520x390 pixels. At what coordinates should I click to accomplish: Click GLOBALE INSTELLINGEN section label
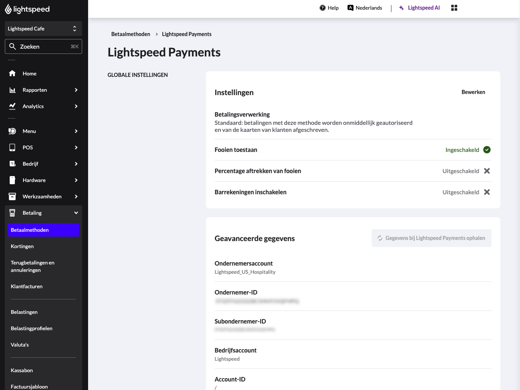point(138,75)
